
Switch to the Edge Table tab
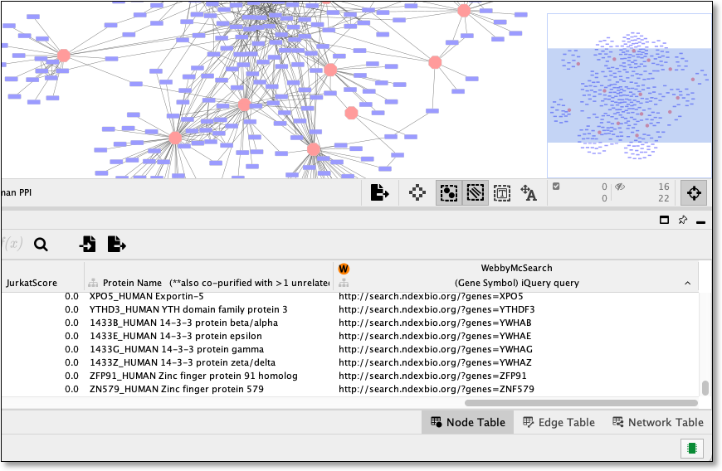[559, 422]
